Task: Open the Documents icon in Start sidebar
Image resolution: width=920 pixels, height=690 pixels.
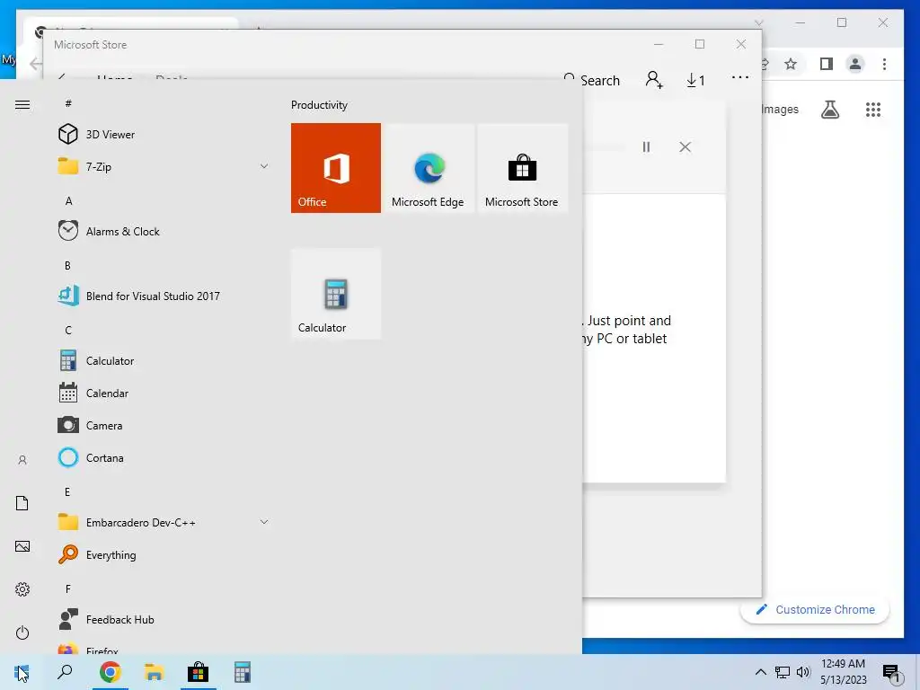Action: pos(22,503)
